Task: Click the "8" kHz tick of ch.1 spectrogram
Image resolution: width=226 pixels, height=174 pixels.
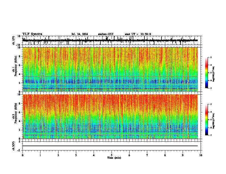Action: coord(20,56)
